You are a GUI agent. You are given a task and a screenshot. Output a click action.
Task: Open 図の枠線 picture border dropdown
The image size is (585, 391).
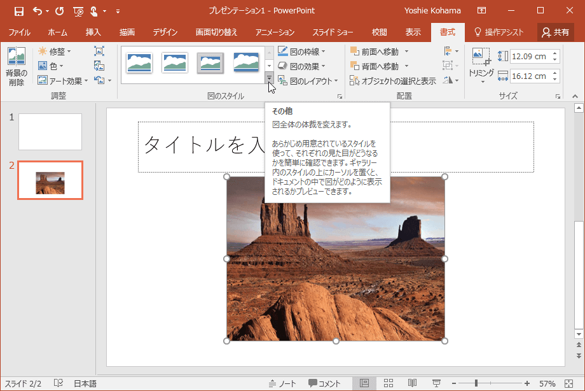[301, 52]
